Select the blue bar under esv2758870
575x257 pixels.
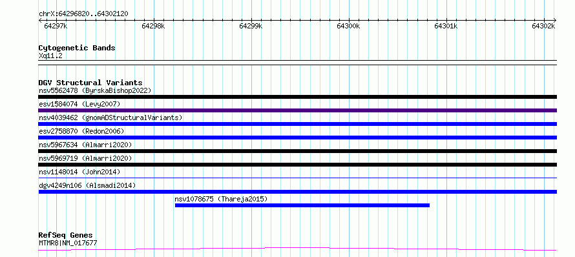coord(297,138)
